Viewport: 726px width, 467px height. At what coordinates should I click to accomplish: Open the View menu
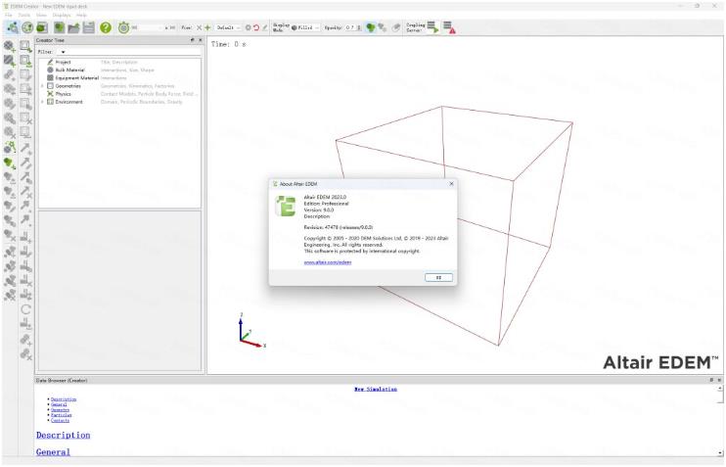coord(41,16)
